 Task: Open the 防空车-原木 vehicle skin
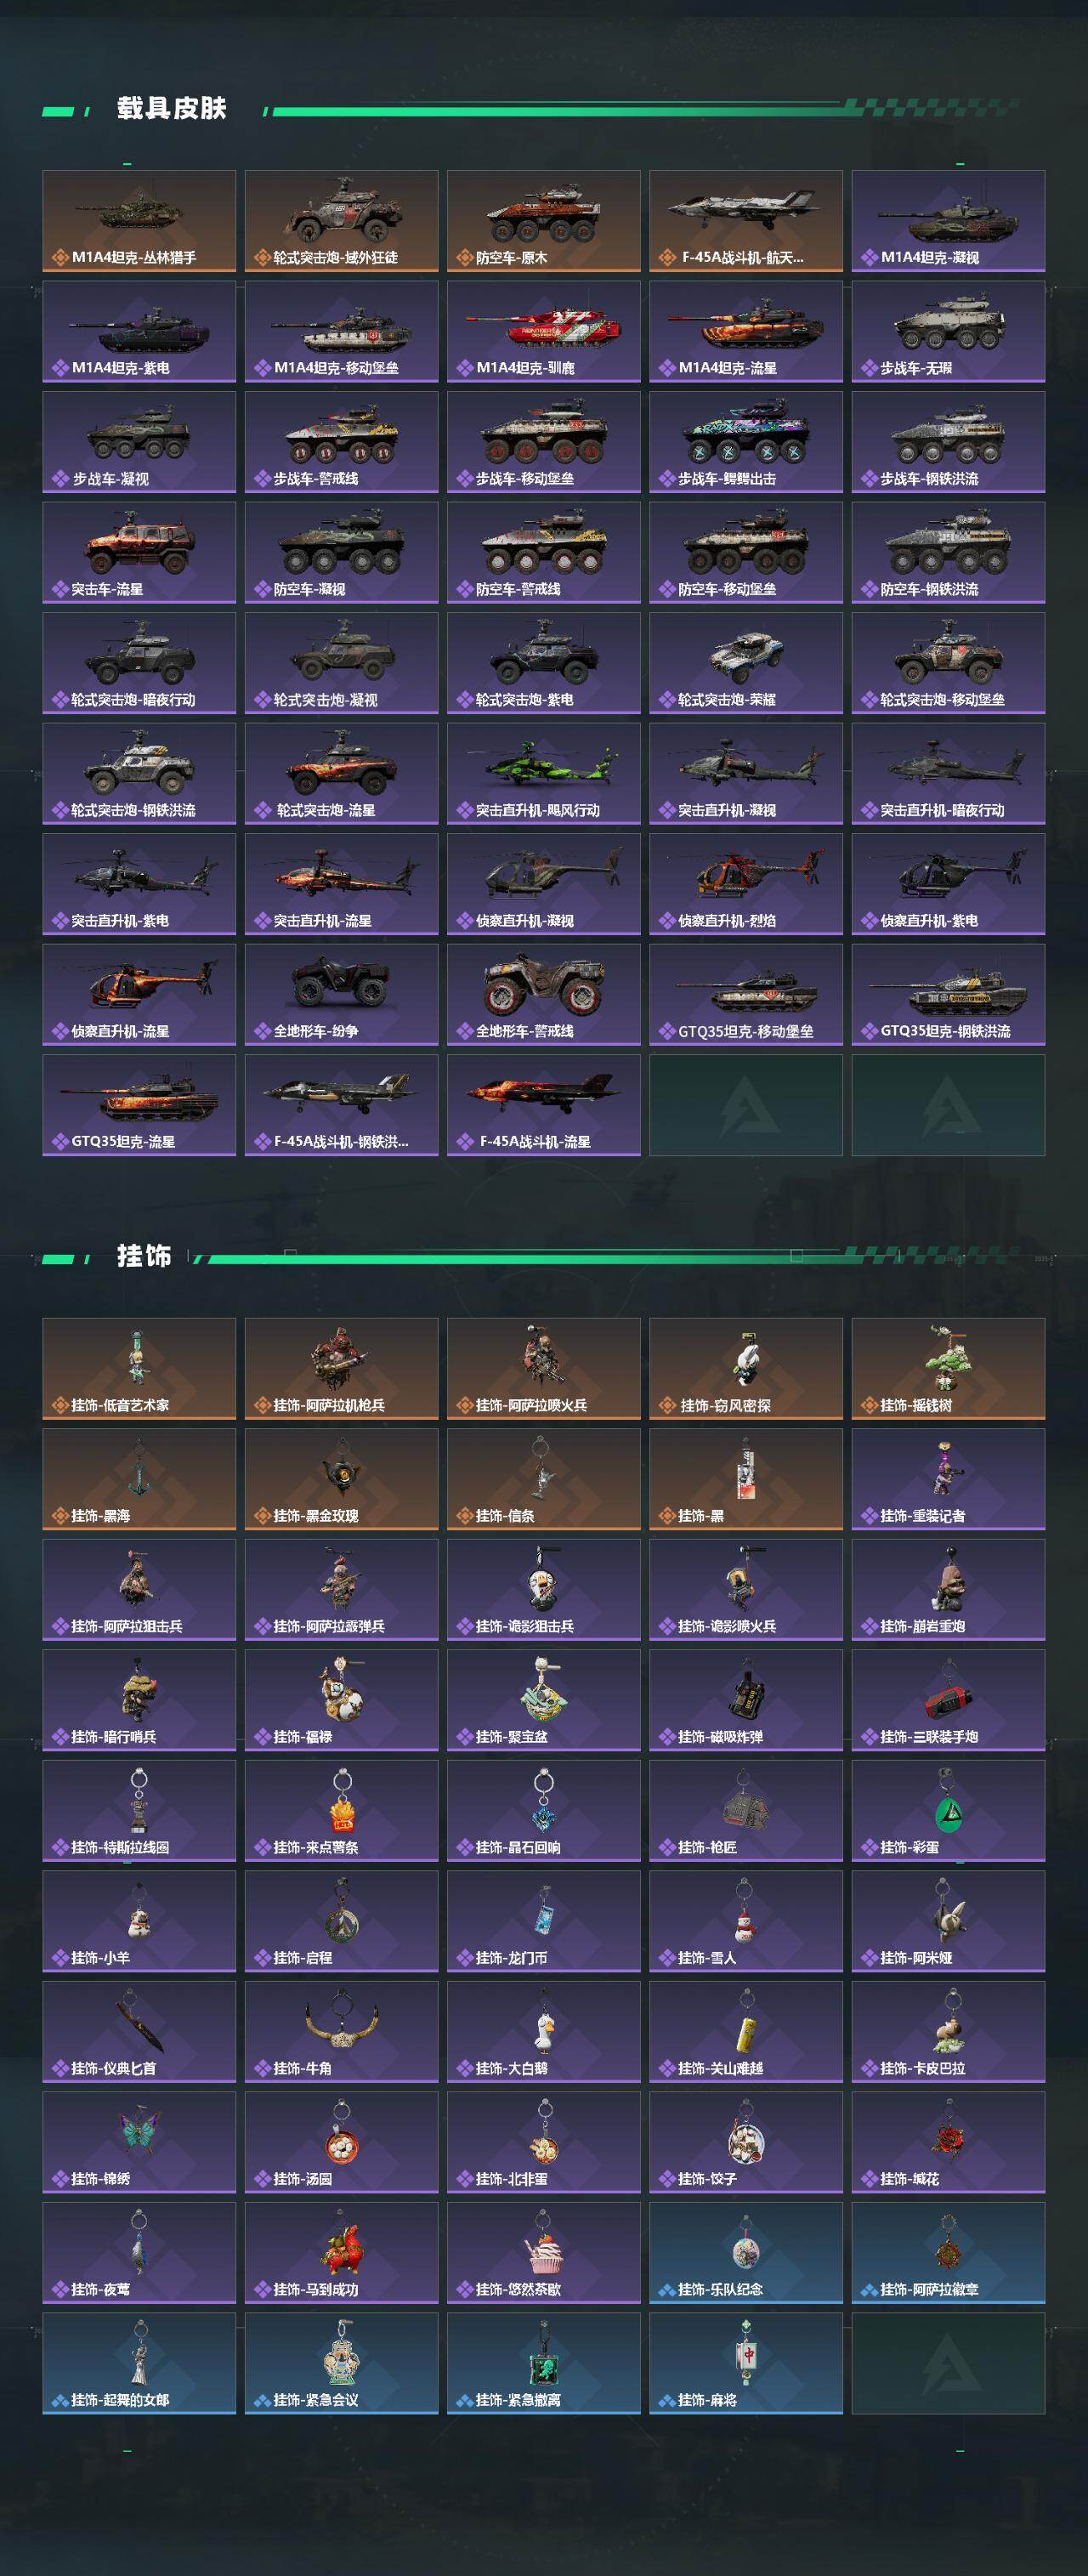[543, 221]
